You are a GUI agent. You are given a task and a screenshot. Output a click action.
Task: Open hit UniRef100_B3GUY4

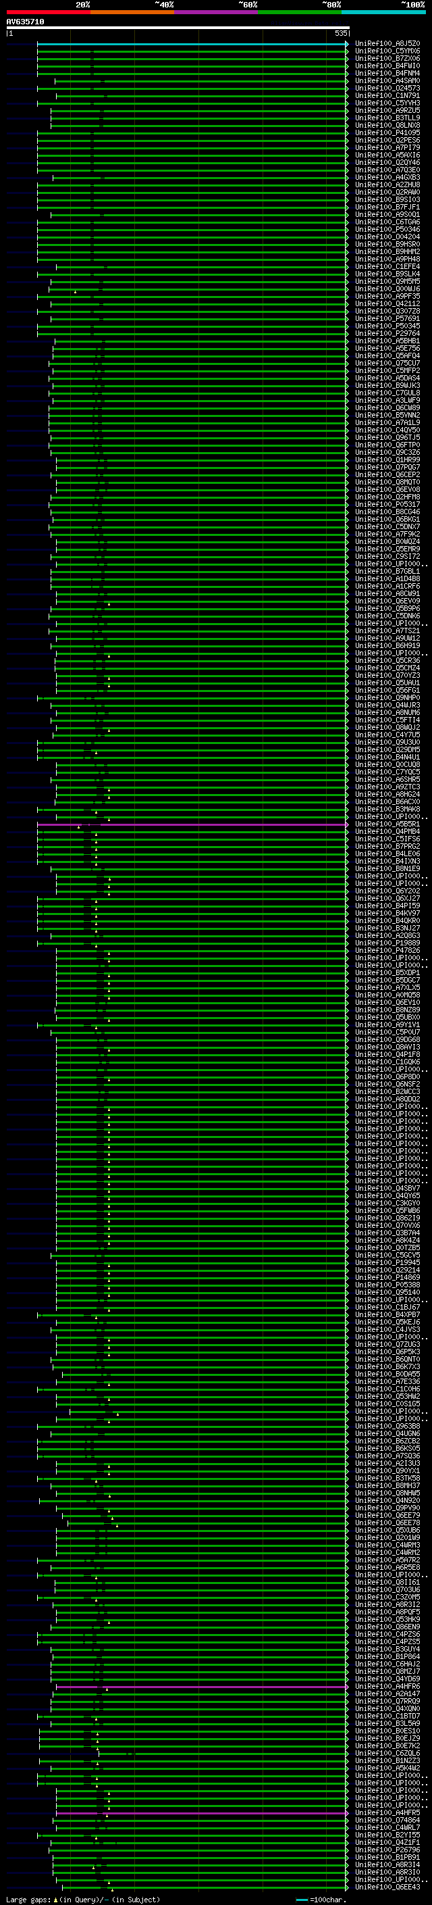(x=387, y=1650)
